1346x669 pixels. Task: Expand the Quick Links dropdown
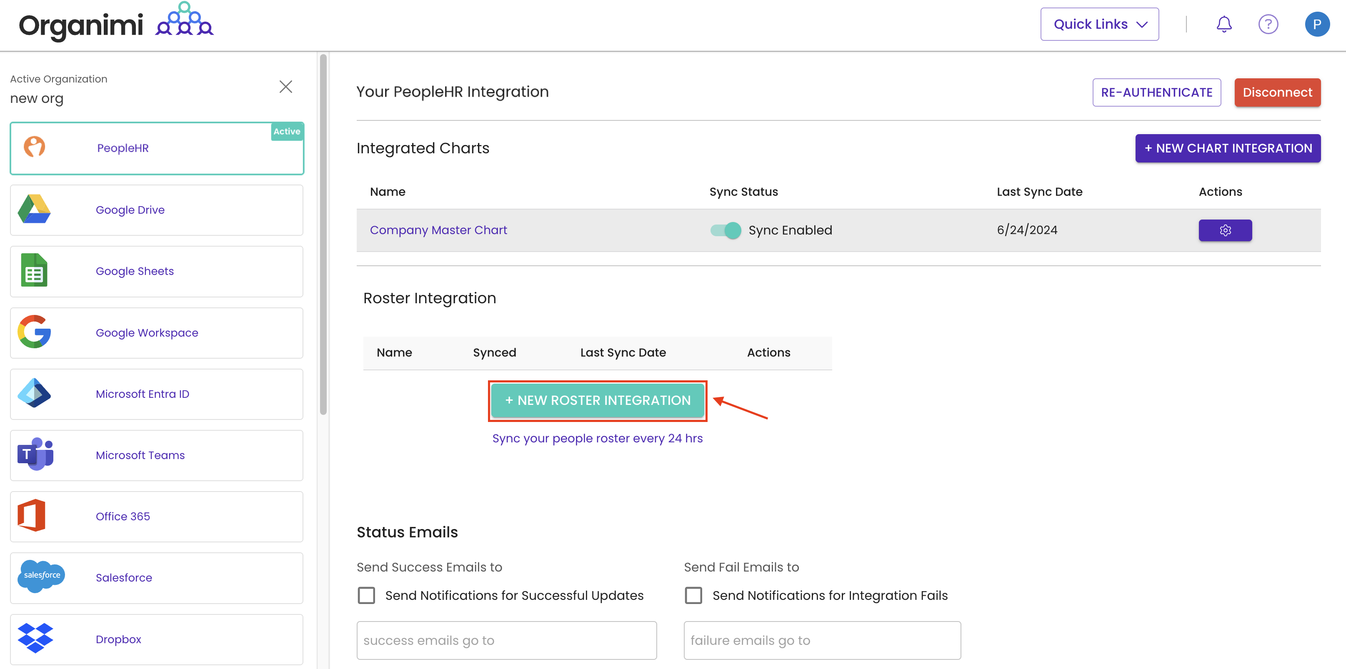pos(1099,24)
